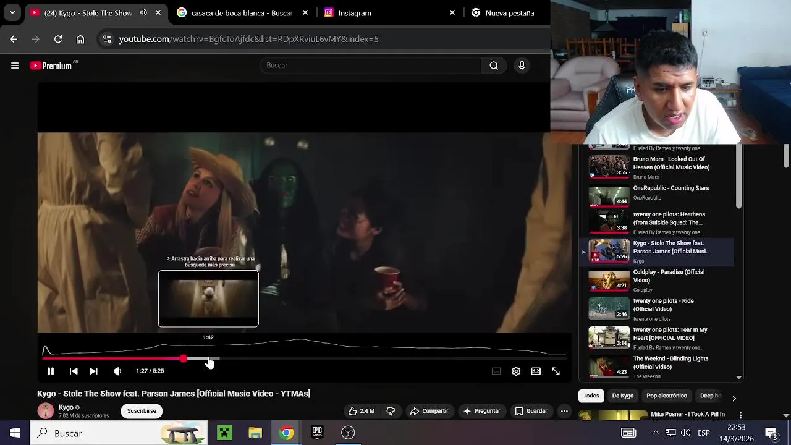
Task: Open options for Mike Posner video
Action: (740, 415)
